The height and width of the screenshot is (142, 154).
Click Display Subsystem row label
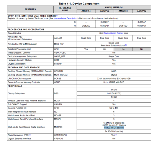16,93
